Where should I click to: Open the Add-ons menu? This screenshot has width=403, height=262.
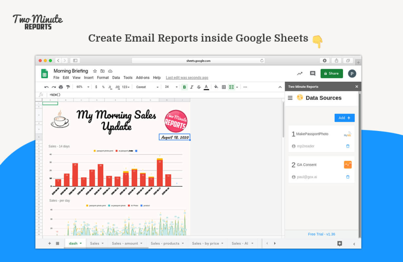pyautogui.click(x=143, y=77)
